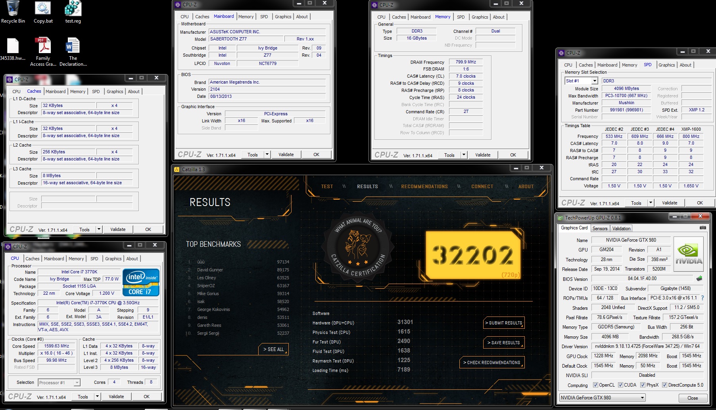
Task: Click the L3 Cache 8 MBytes size value
Action: point(68,175)
